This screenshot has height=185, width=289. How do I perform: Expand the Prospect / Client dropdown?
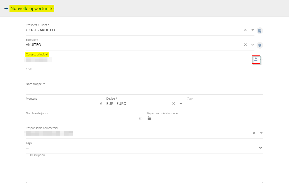[252, 30]
